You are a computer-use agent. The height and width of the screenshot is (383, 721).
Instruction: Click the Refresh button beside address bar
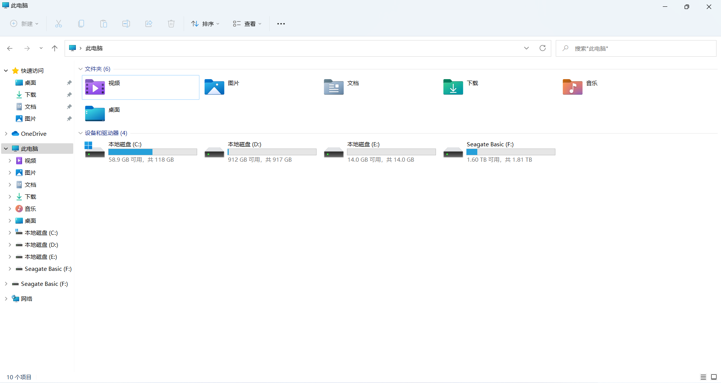coord(543,48)
